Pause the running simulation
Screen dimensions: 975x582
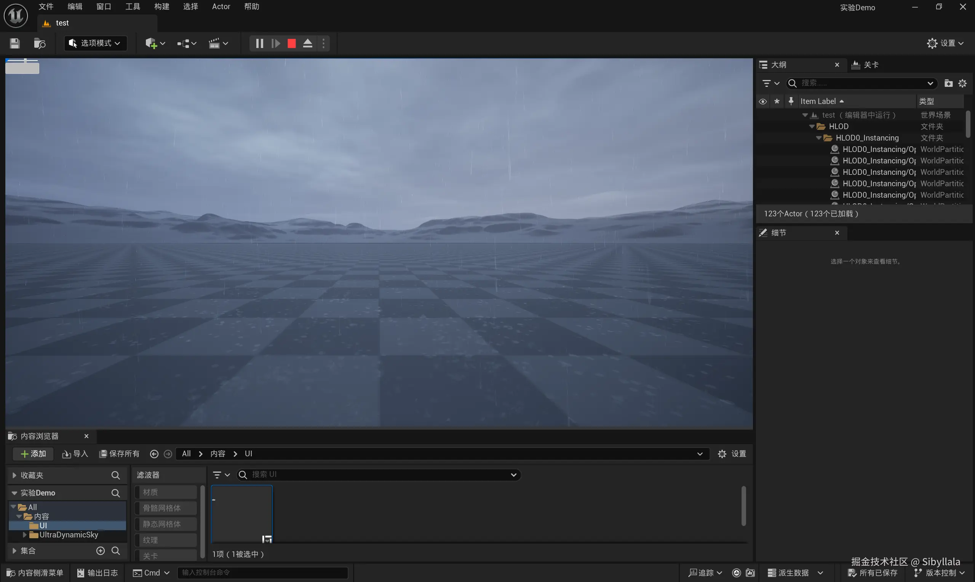coord(259,43)
